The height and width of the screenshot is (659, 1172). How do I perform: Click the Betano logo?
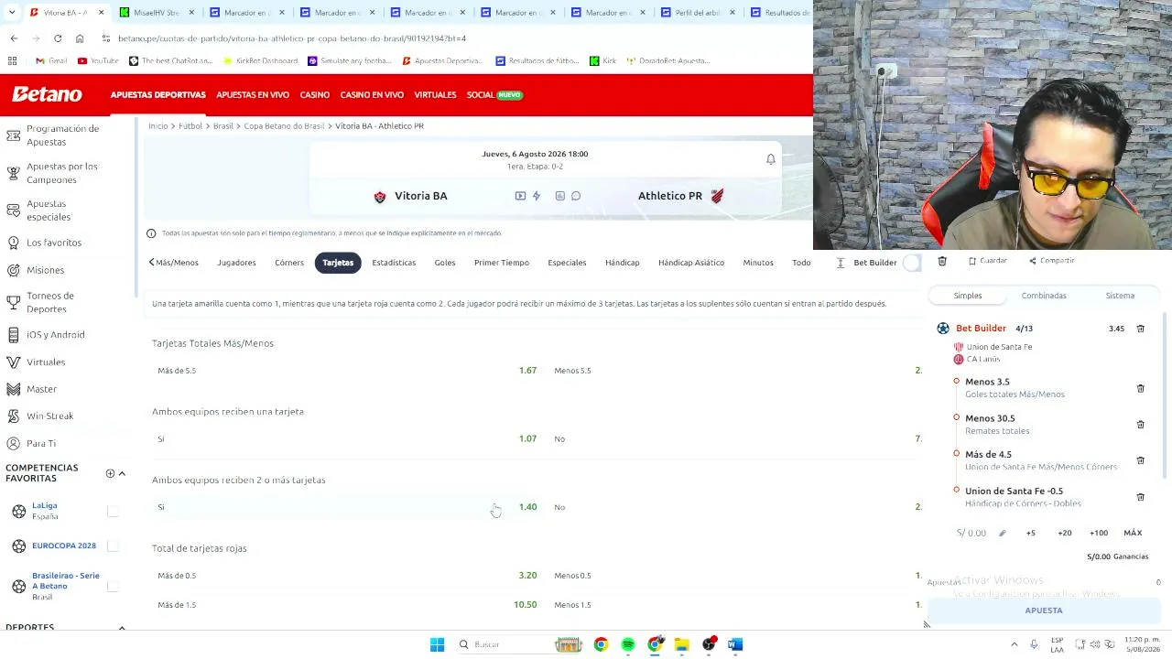(x=47, y=94)
